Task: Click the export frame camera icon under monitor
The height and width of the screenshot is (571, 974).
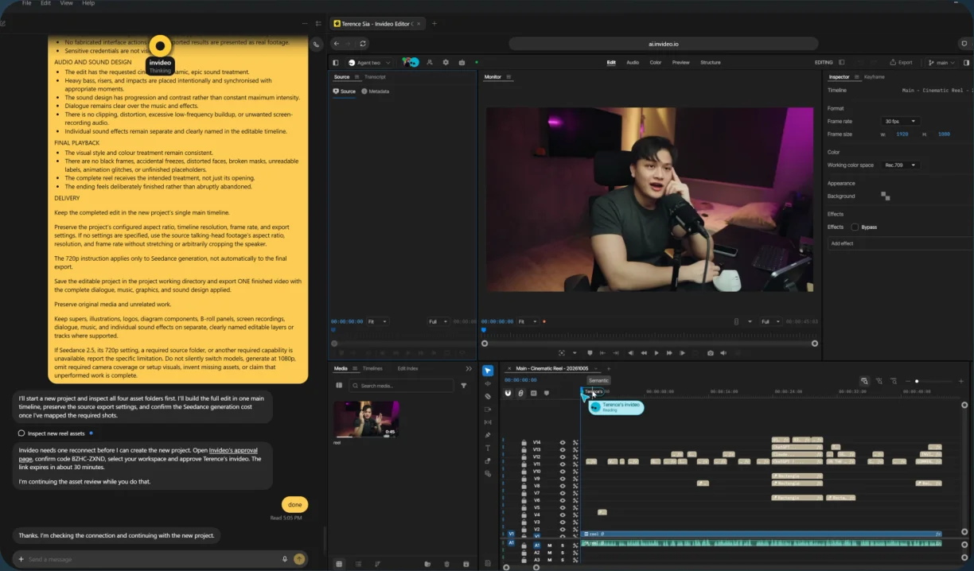Action: pos(711,353)
